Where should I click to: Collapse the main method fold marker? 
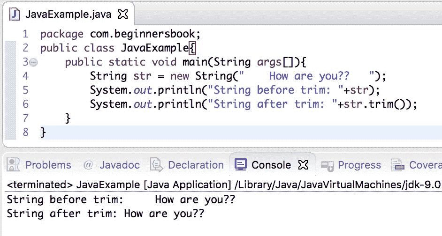(33, 62)
